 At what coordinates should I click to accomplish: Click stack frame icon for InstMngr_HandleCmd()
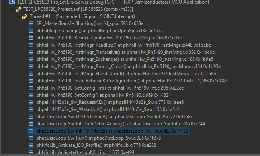31,74
